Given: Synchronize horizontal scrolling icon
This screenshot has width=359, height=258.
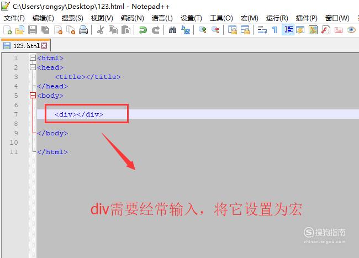Looking at the screenshot, I should coord(245,30).
